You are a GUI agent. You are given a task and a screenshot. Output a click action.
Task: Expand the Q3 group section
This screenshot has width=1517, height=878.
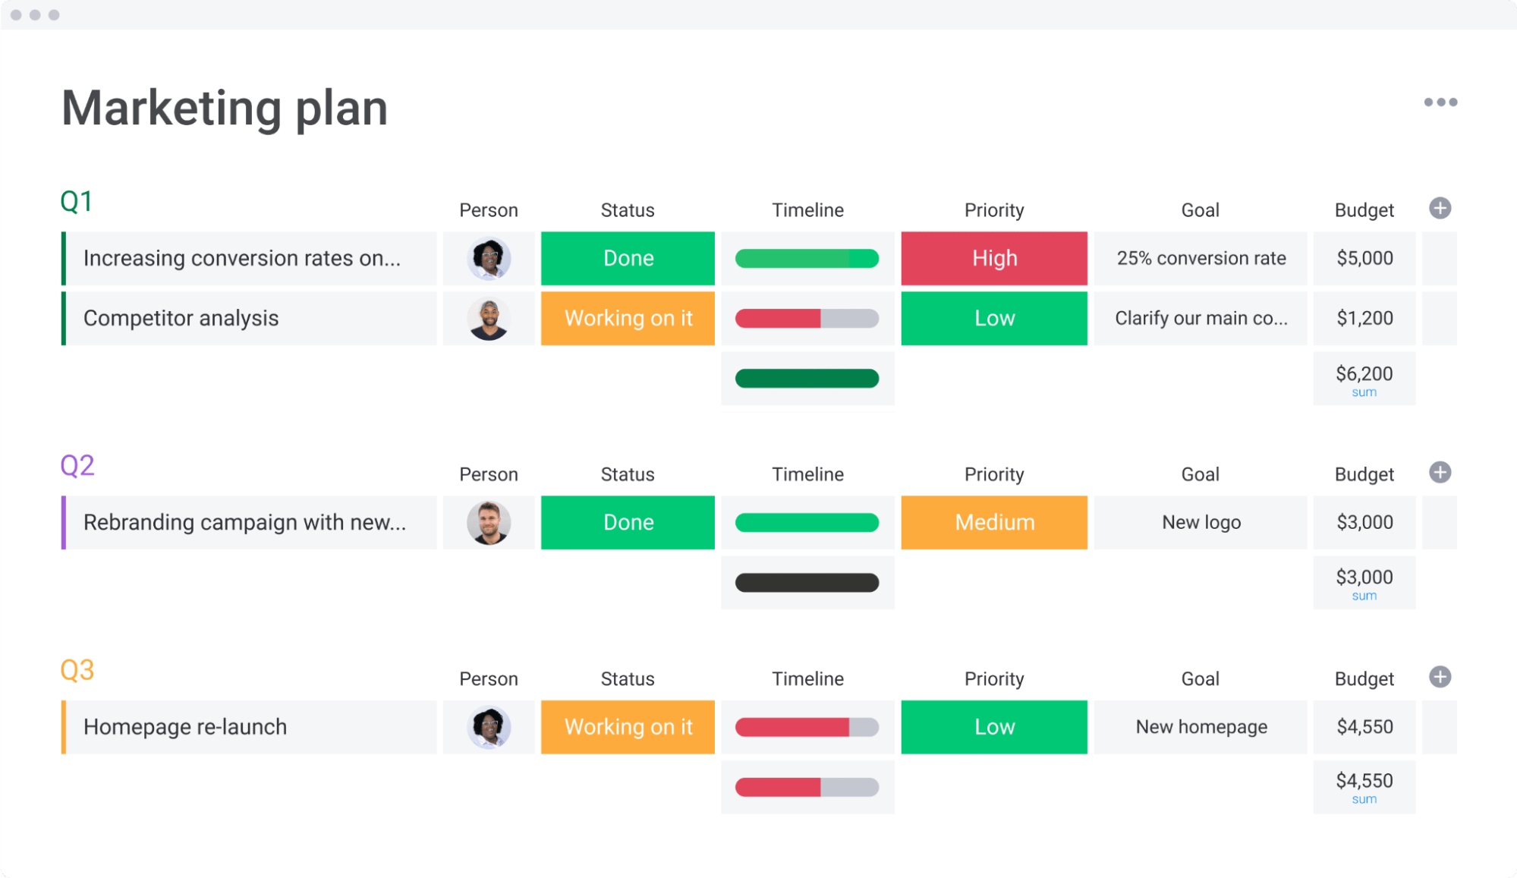(78, 669)
